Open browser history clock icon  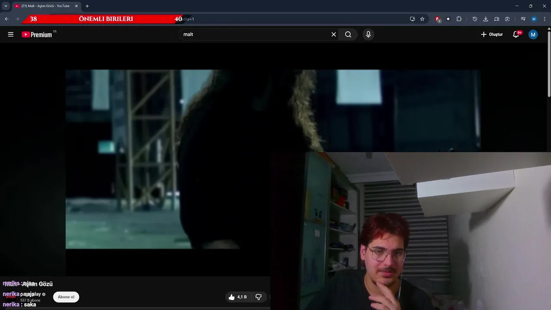tap(475, 19)
